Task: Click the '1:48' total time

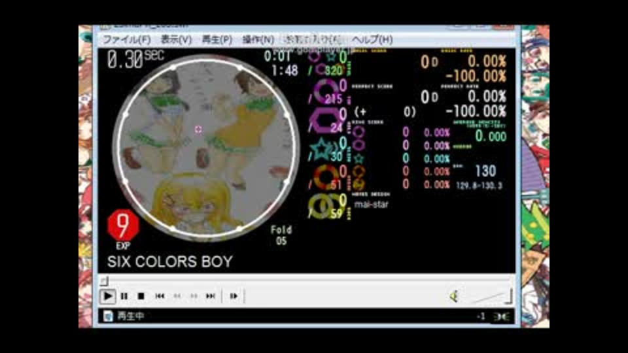Action: (285, 71)
